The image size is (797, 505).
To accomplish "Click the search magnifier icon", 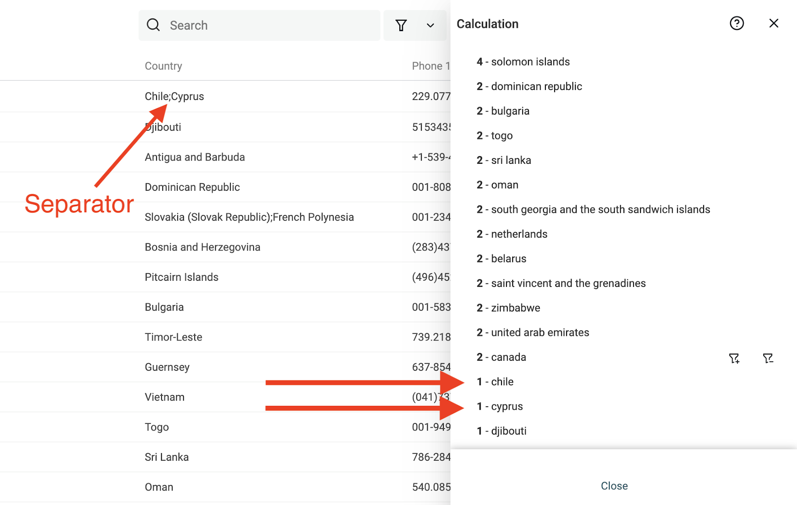I will (x=153, y=25).
